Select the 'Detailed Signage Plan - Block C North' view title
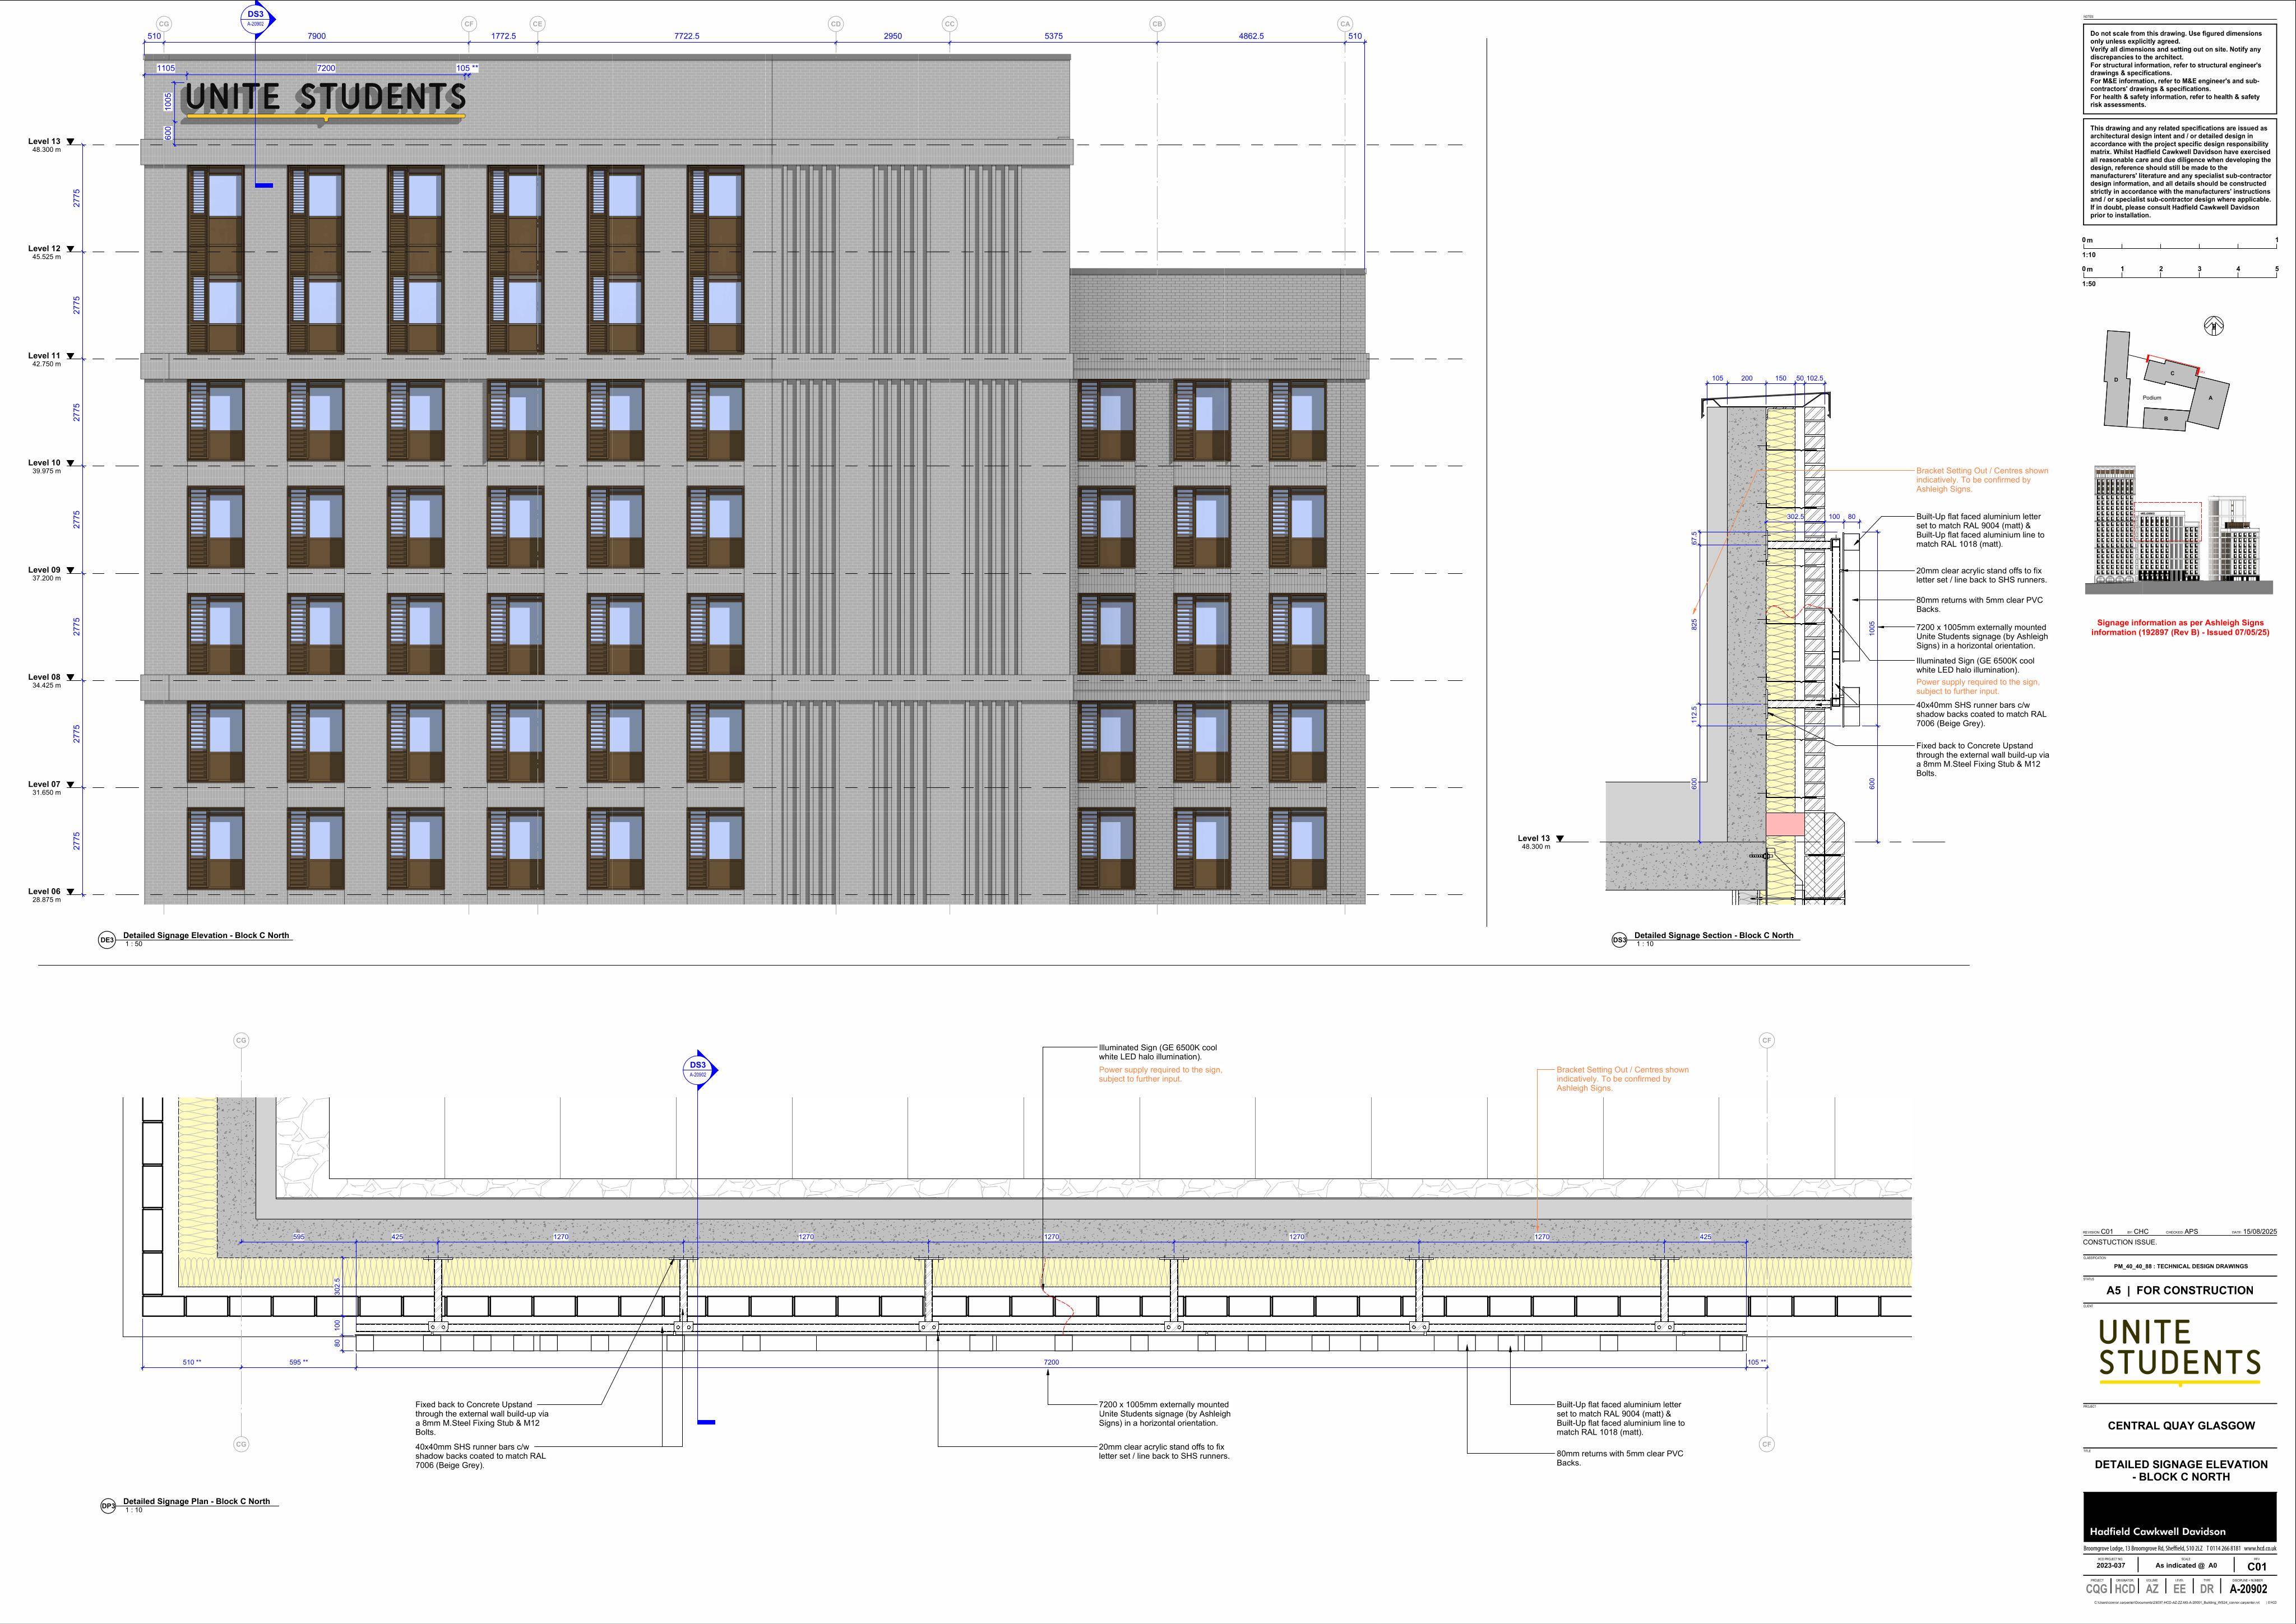The height and width of the screenshot is (1624, 2296). (196, 1501)
